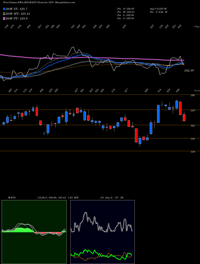Click the magenta DOW PT legend swatch
This screenshot has height=264, width=200.
pos(4,18)
